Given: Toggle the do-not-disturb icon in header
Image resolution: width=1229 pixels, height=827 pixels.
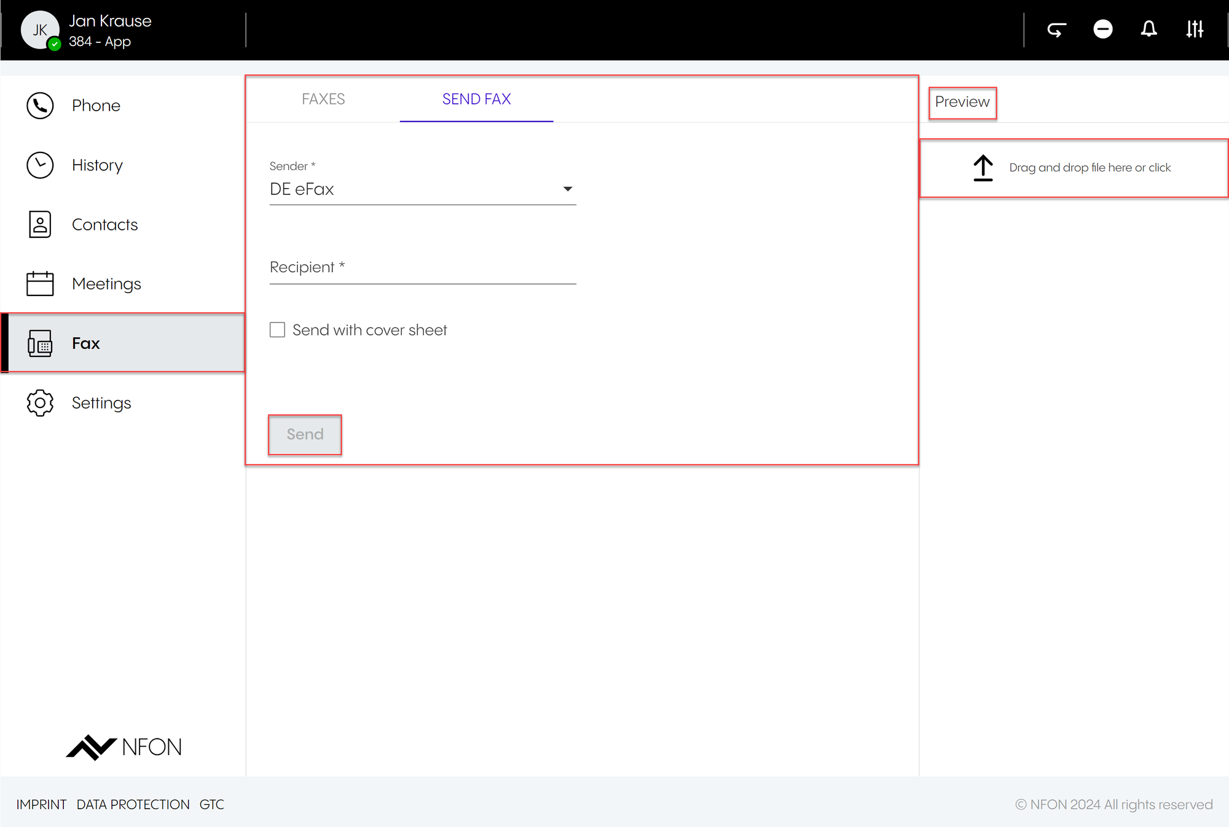Looking at the screenshot, I should coord(1102,29).
